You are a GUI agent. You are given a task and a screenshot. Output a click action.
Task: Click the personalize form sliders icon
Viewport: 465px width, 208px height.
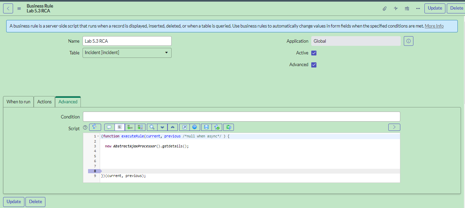pos(407,9)
